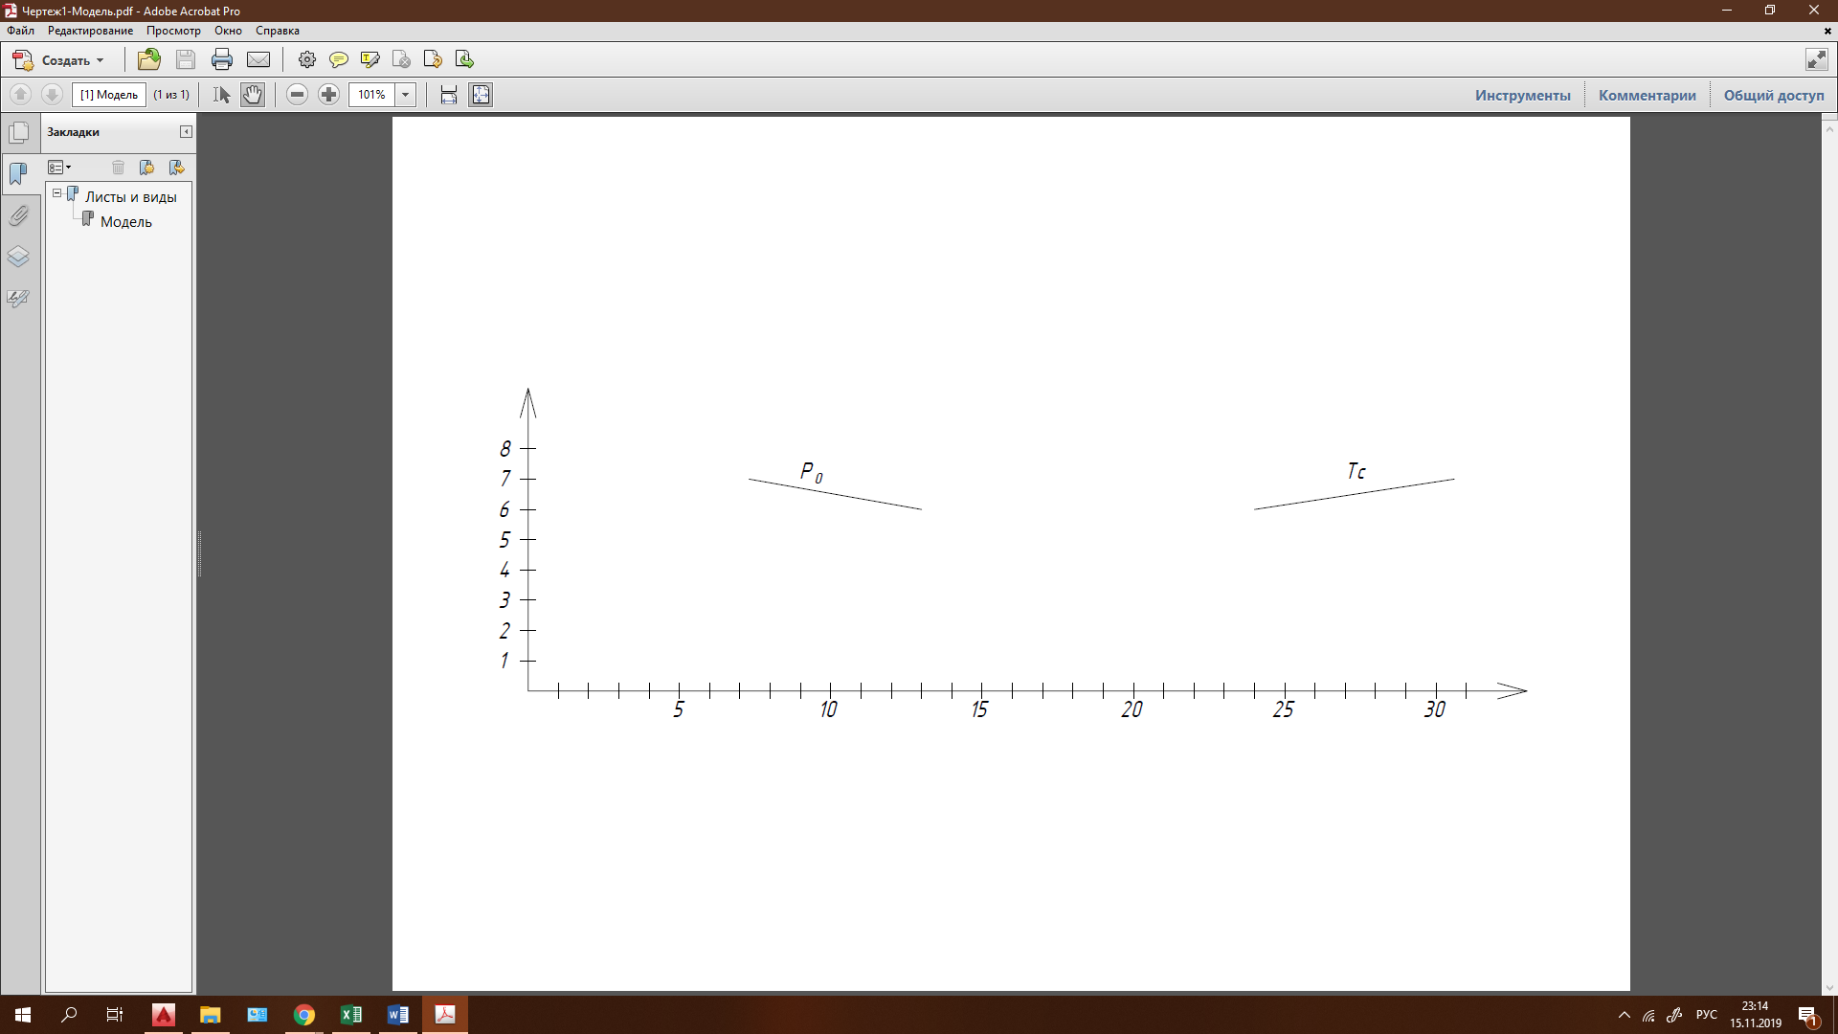
Task: Create new bookmark icon in panel
Action: click(x=146, y=168)
